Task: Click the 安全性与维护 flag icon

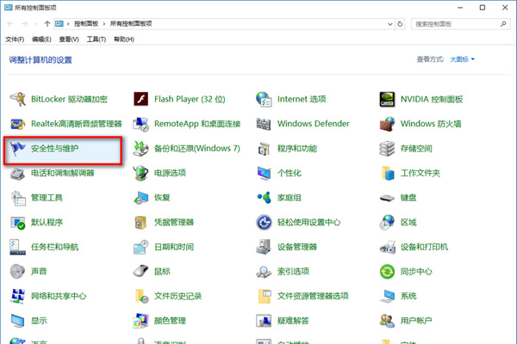Action: coord(18,149)
